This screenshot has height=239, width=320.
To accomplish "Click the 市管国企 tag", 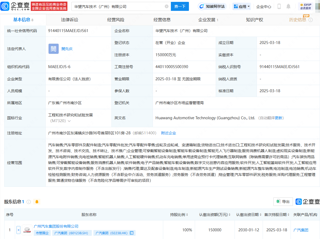I will 42,233.
